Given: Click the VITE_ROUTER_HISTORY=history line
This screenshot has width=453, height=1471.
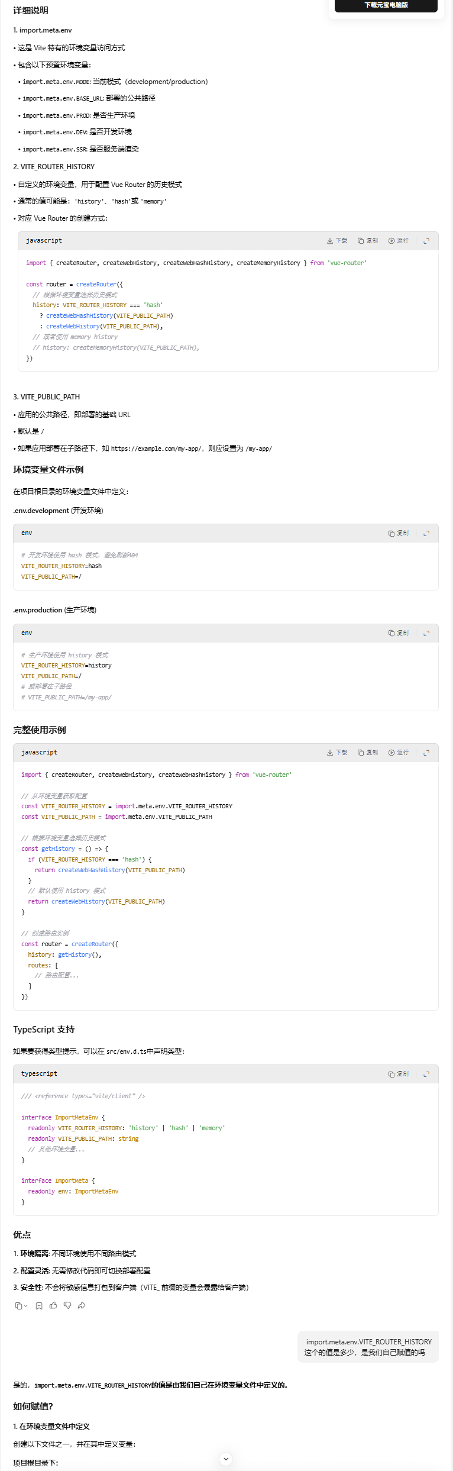Looking at the screenshot, I should [66, 665].
